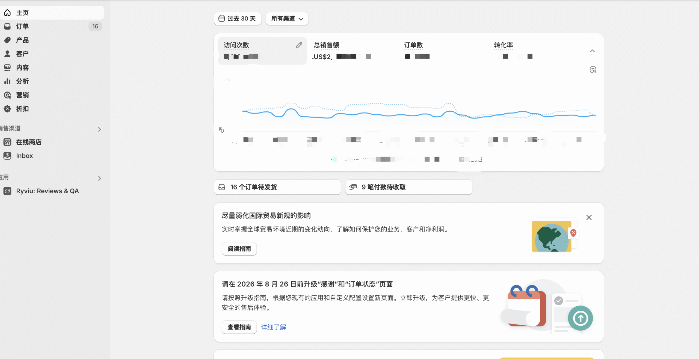The image size is (699, 359).
Task: Expand the 应用 section chevron
Action: click(99, 178)
